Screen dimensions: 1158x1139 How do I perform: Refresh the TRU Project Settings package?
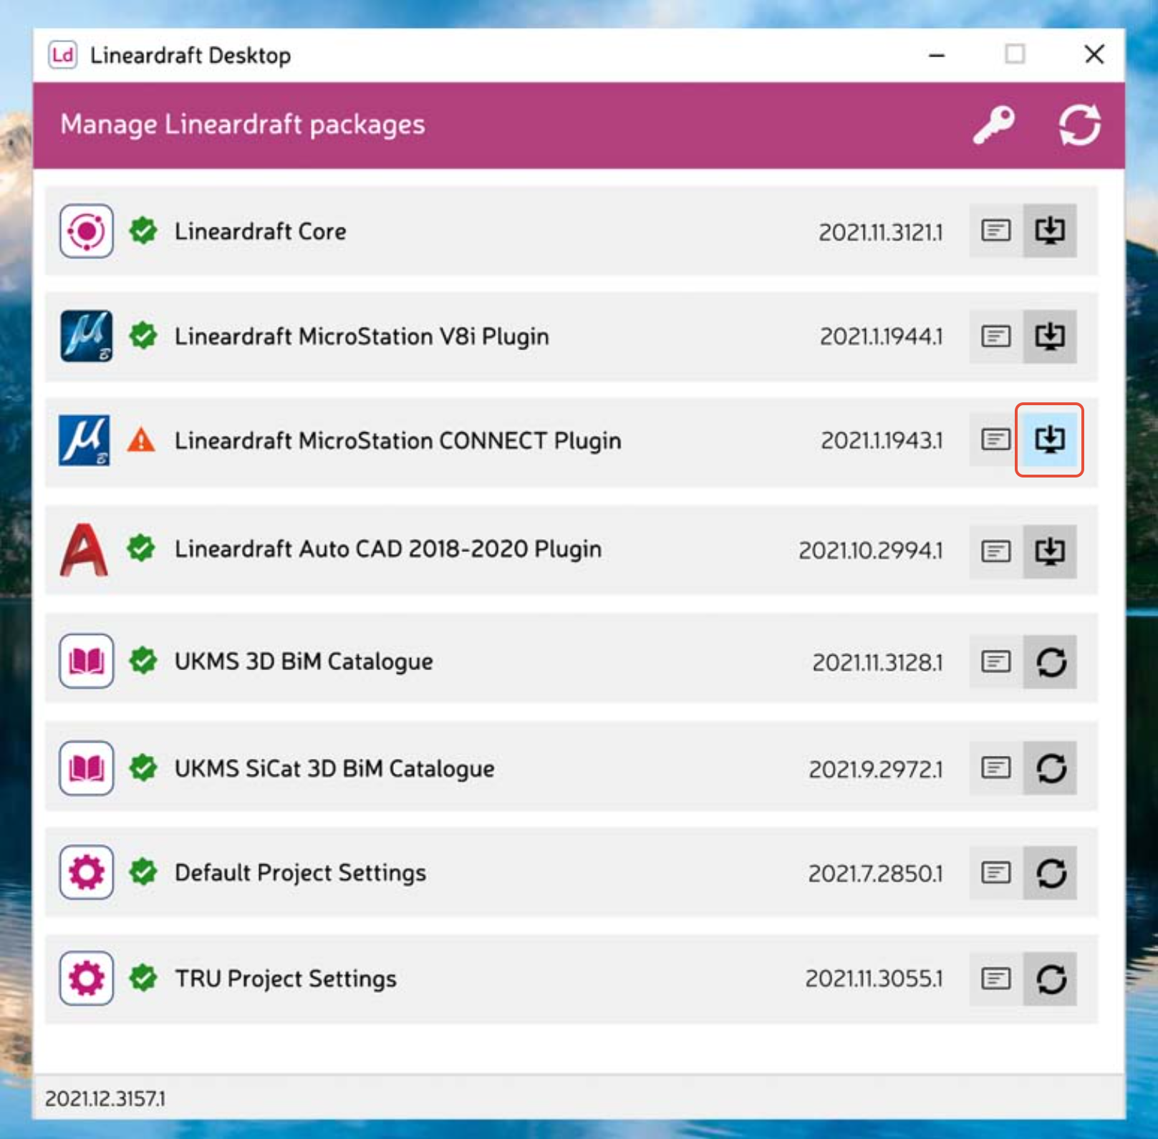pos(1050,979)
